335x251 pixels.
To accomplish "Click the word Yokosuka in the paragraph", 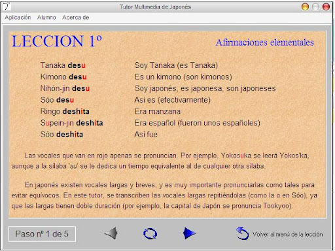I will (236, 156).
